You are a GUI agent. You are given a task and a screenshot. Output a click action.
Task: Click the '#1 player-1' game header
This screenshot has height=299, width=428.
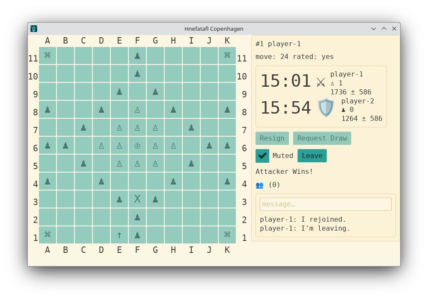click(x=278, y=44)
